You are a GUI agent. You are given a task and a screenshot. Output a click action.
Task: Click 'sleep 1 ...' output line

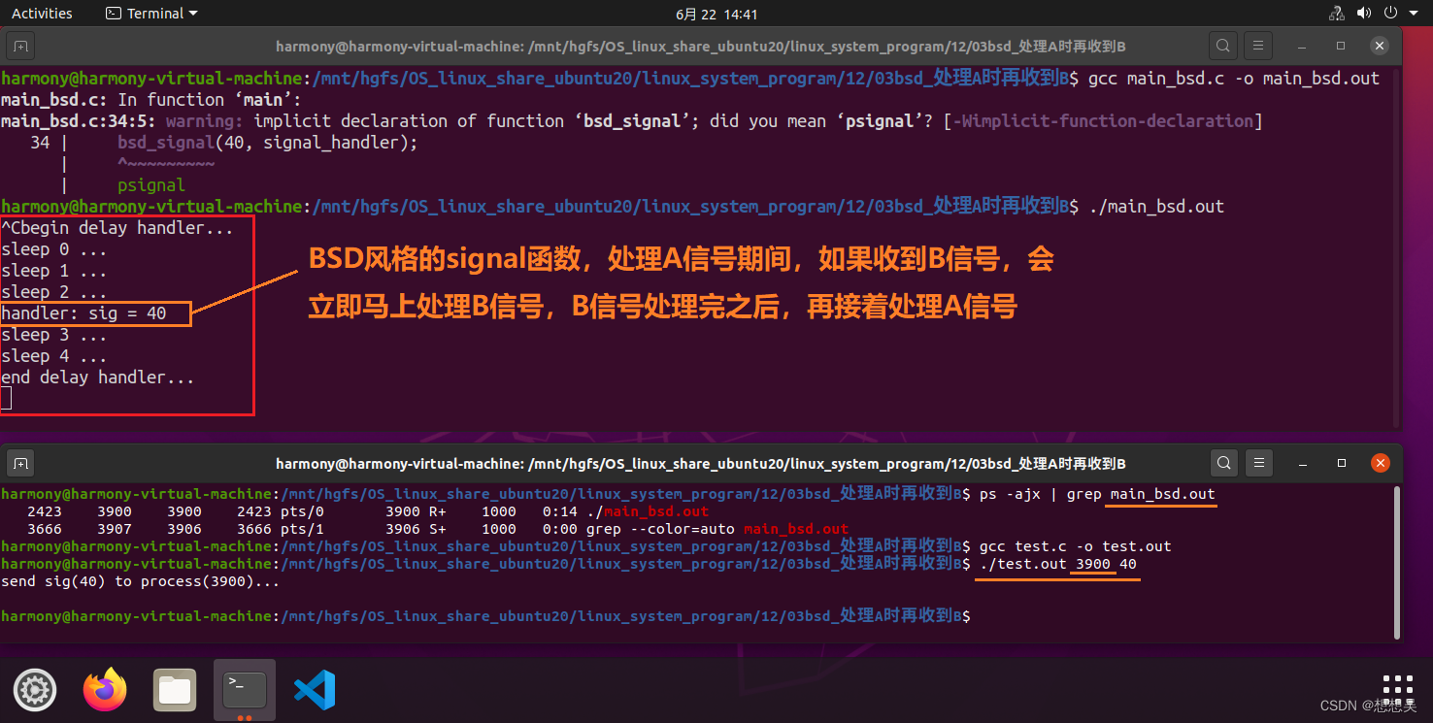tap(54, 271)
